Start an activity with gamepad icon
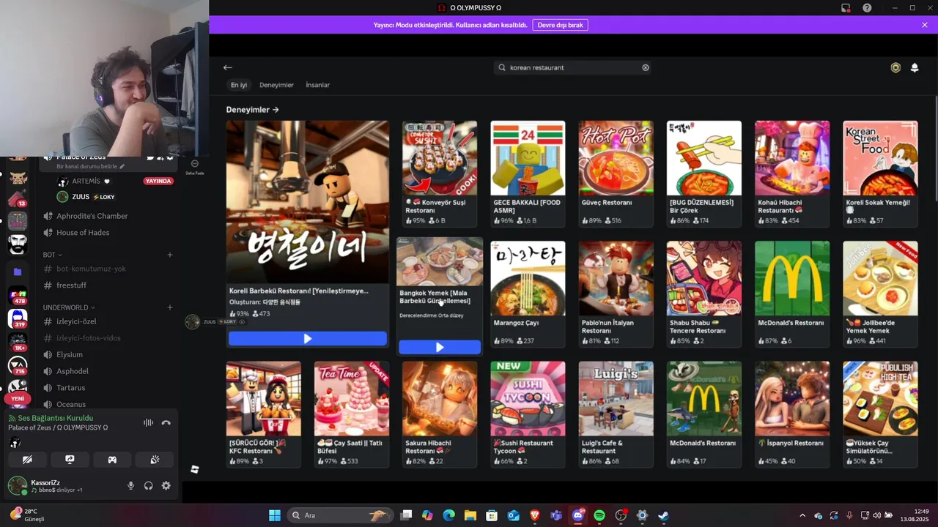 click(x=112, y=460)
